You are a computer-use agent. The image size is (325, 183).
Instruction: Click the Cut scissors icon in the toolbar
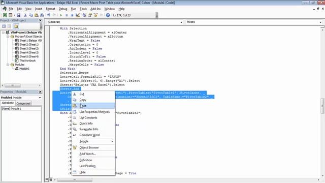pos(25,15)
